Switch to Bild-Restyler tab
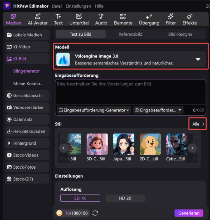Viewport: 210px width, 220px height. [x=180, y=34]
